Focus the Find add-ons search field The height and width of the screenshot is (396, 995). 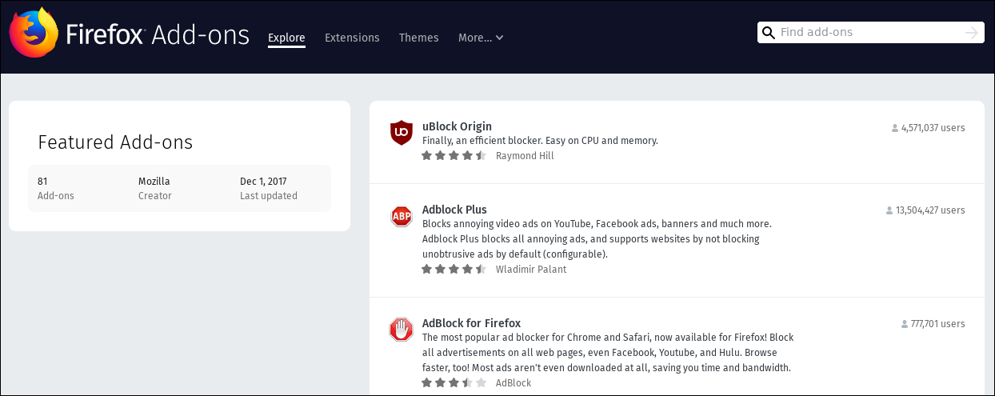(870, 33)
